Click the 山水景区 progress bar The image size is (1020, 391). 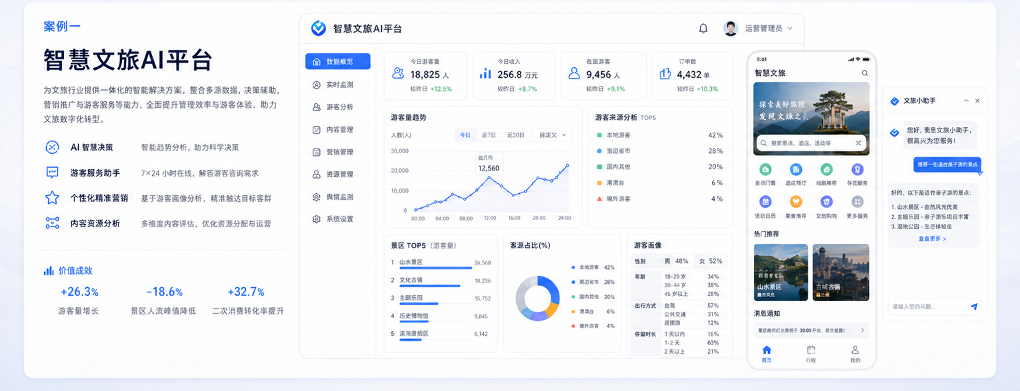pos(435,268)
